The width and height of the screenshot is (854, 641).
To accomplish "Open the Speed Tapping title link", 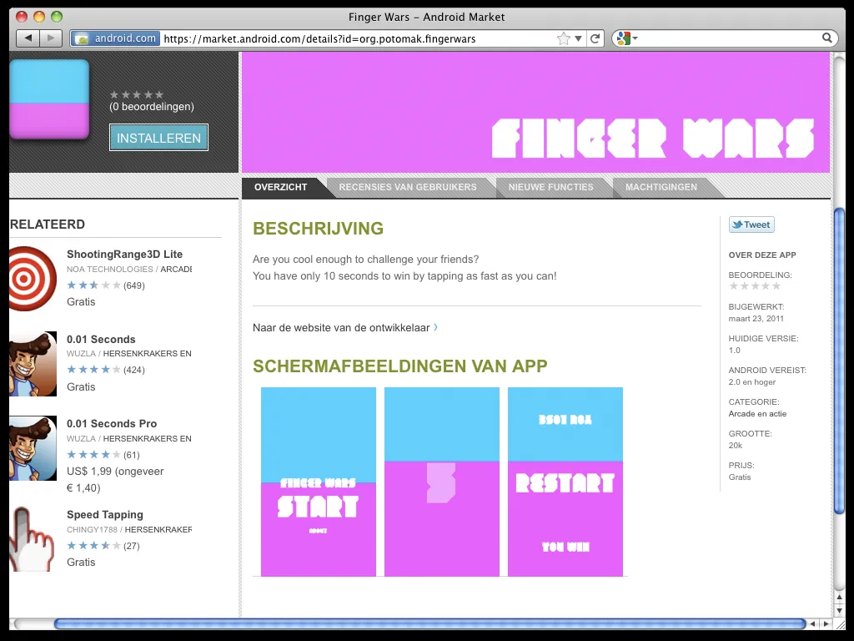I will [x=105, y=514].
